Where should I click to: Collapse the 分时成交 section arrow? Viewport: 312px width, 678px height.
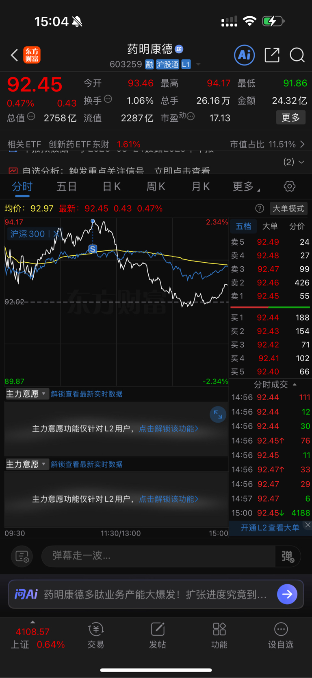295,384
